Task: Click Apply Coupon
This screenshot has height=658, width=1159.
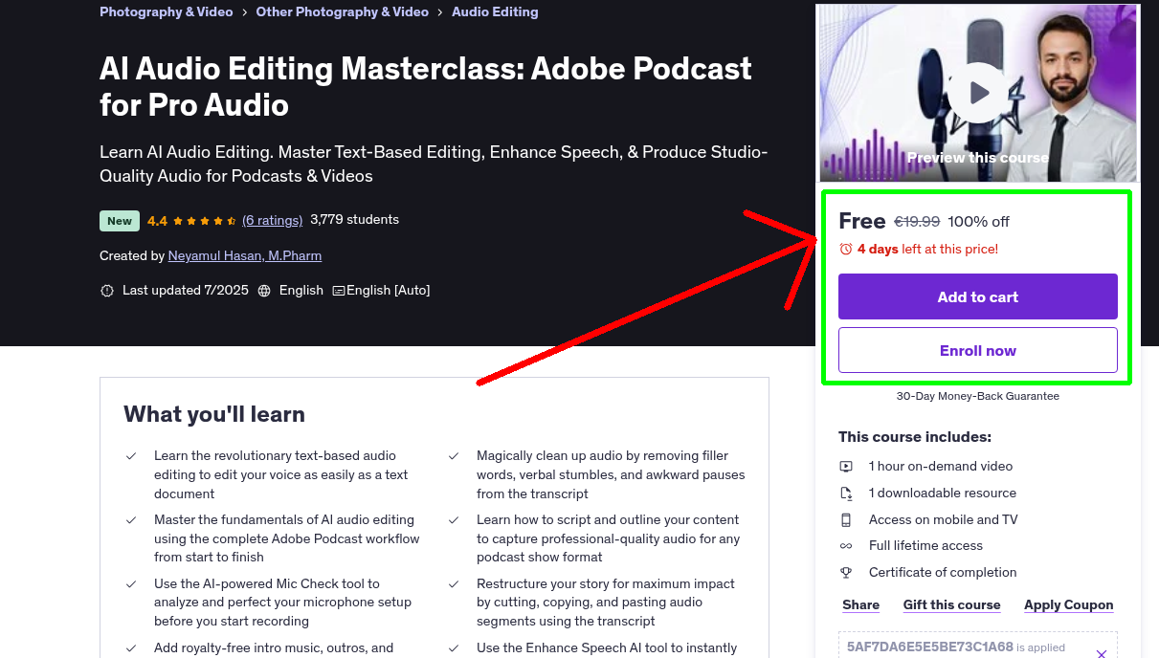Action: [1069, 605]
